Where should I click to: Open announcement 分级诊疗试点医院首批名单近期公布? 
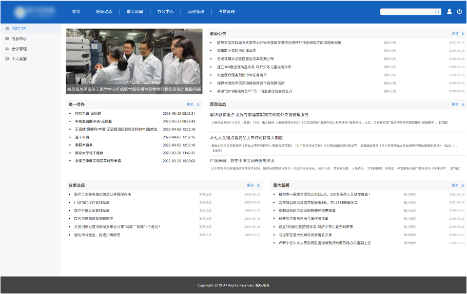coord(245,59)
